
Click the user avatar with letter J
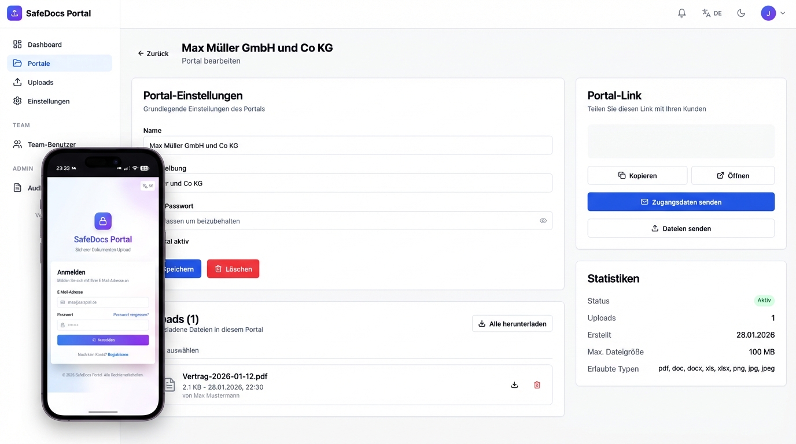(x=768, y=13)
